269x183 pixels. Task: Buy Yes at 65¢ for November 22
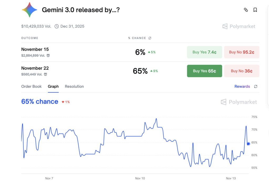[x=204, y=71]
